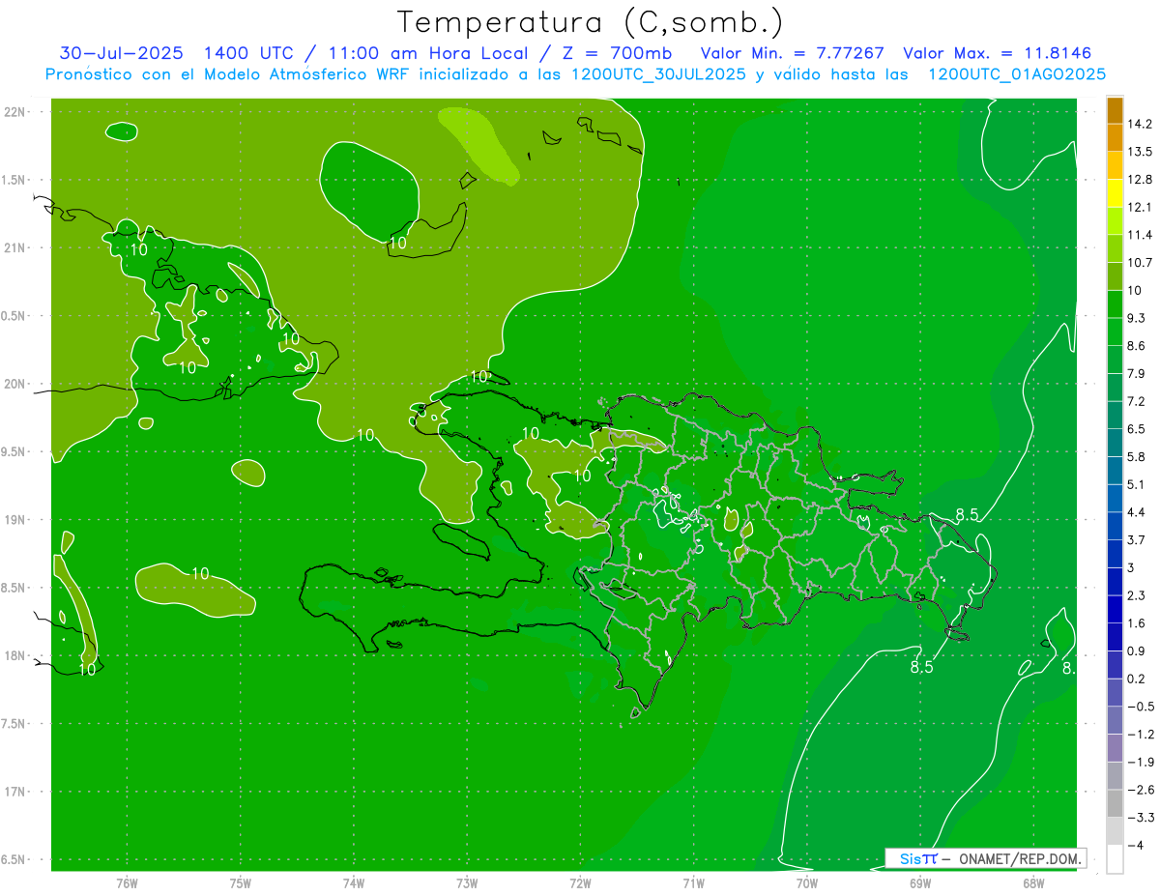
Task: Click the '21N' latitude label
Action: tap(15, 247)
